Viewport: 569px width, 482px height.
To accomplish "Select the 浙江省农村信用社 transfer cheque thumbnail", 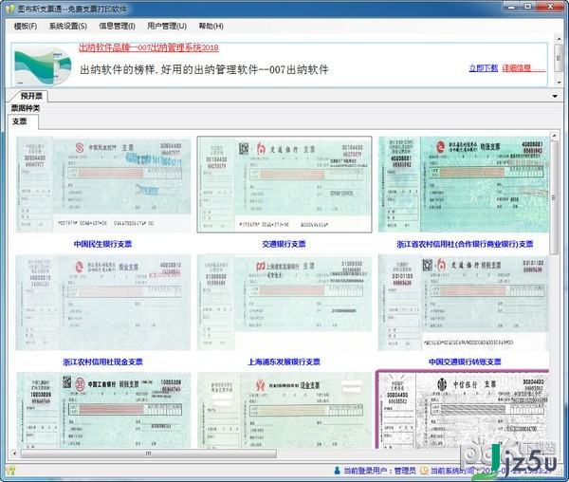I will [x=464, y=184].
